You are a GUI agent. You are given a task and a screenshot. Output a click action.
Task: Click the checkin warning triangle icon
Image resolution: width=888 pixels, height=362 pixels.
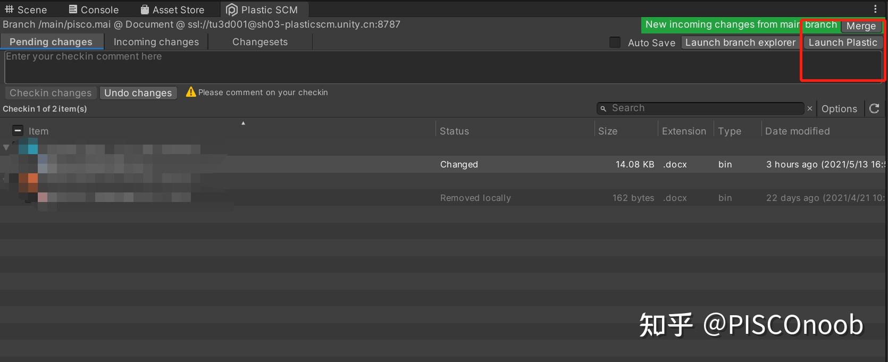pos(190,92)
